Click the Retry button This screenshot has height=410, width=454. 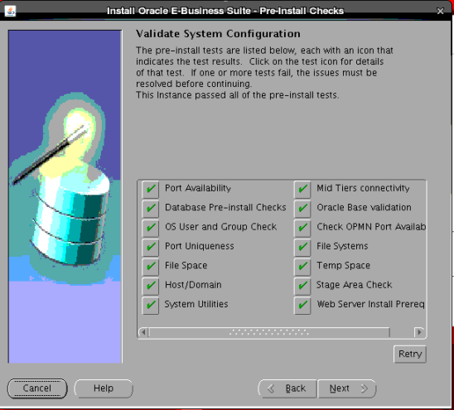[410, 354]
